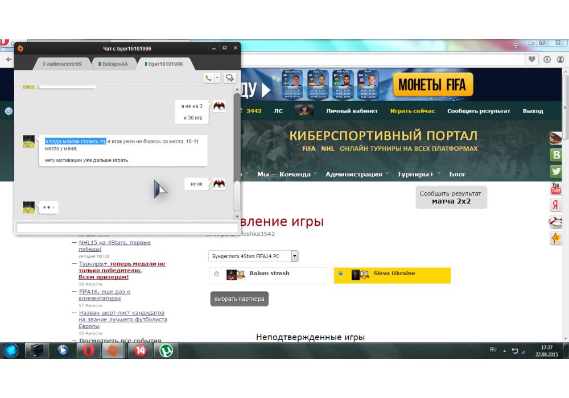569x398 pixels.
Task: Open the Twitter social icon
Action: (555, 171)
